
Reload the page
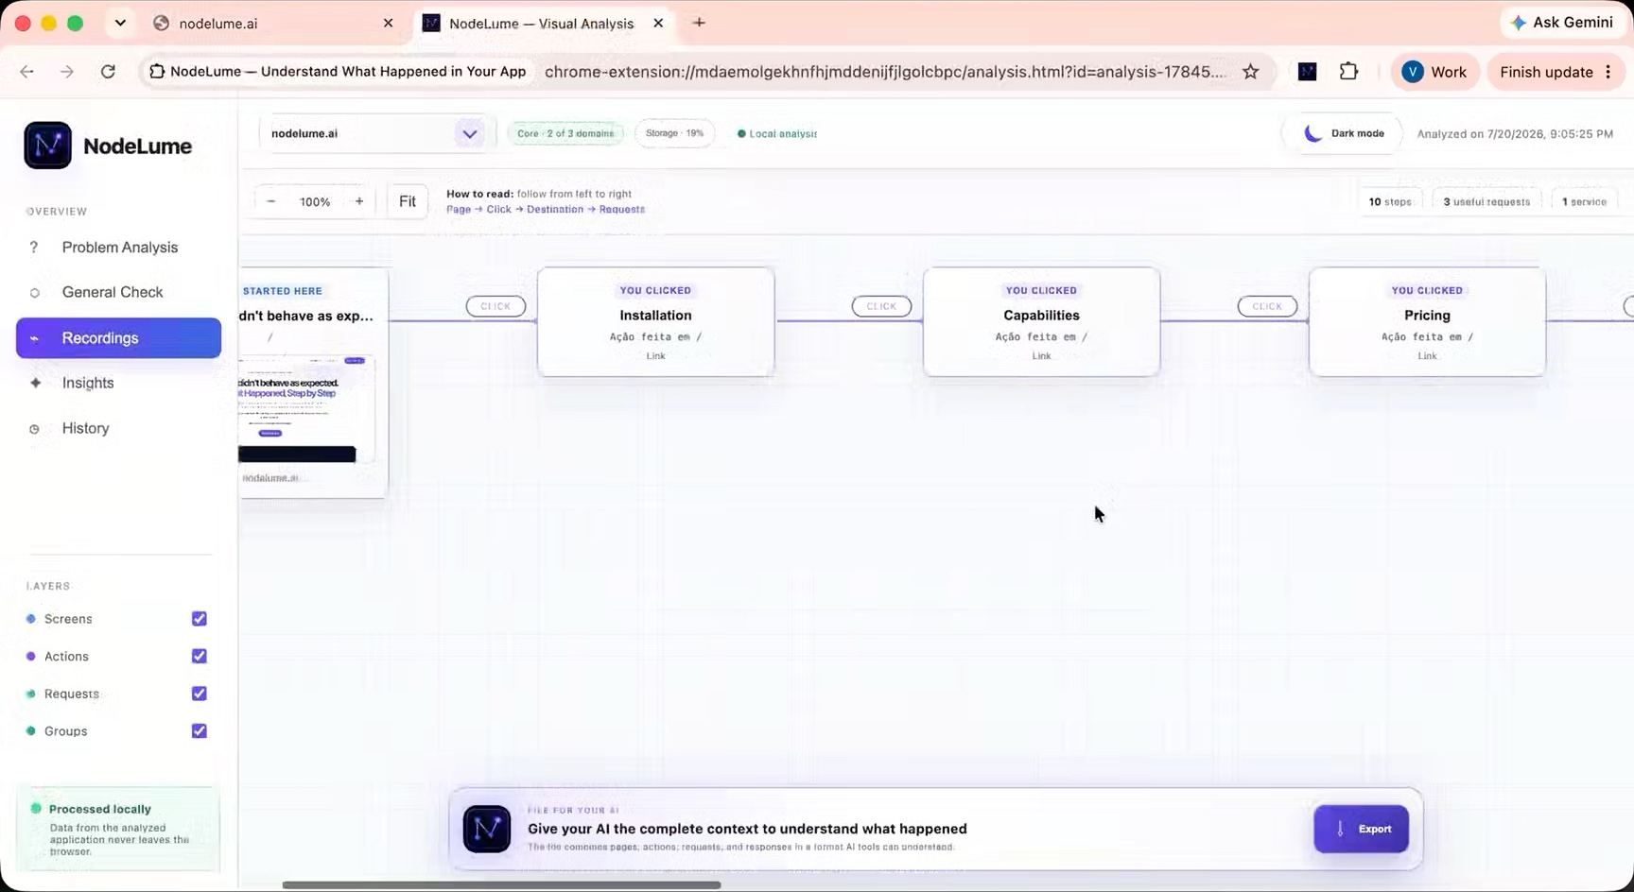pos(108,72)
